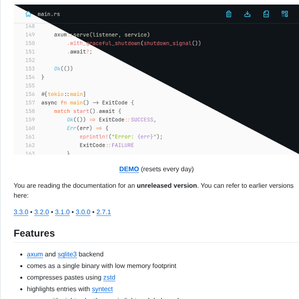299x299 pixels.
Task: Click the with_graceful_shutdown code line
Action: [134, 43]
